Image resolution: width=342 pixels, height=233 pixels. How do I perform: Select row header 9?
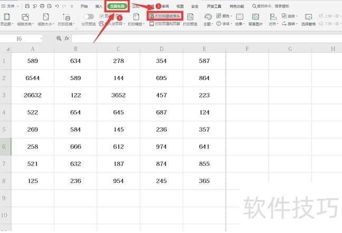pos(5,198)
